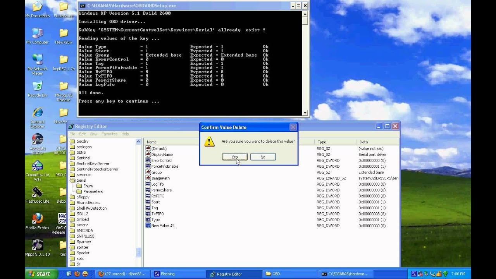Open the My Documents desktop icon

(38, 10)
